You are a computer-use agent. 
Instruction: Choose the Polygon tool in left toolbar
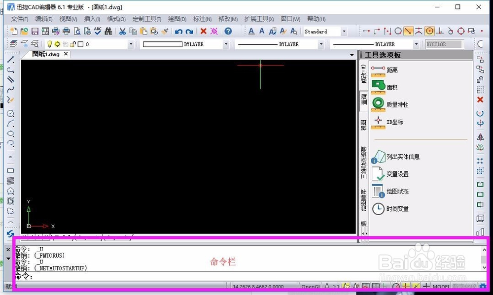pos(10,191)
